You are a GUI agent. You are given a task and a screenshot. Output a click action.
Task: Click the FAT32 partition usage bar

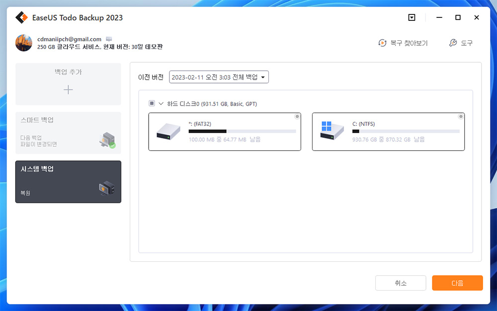click(242, 131)
